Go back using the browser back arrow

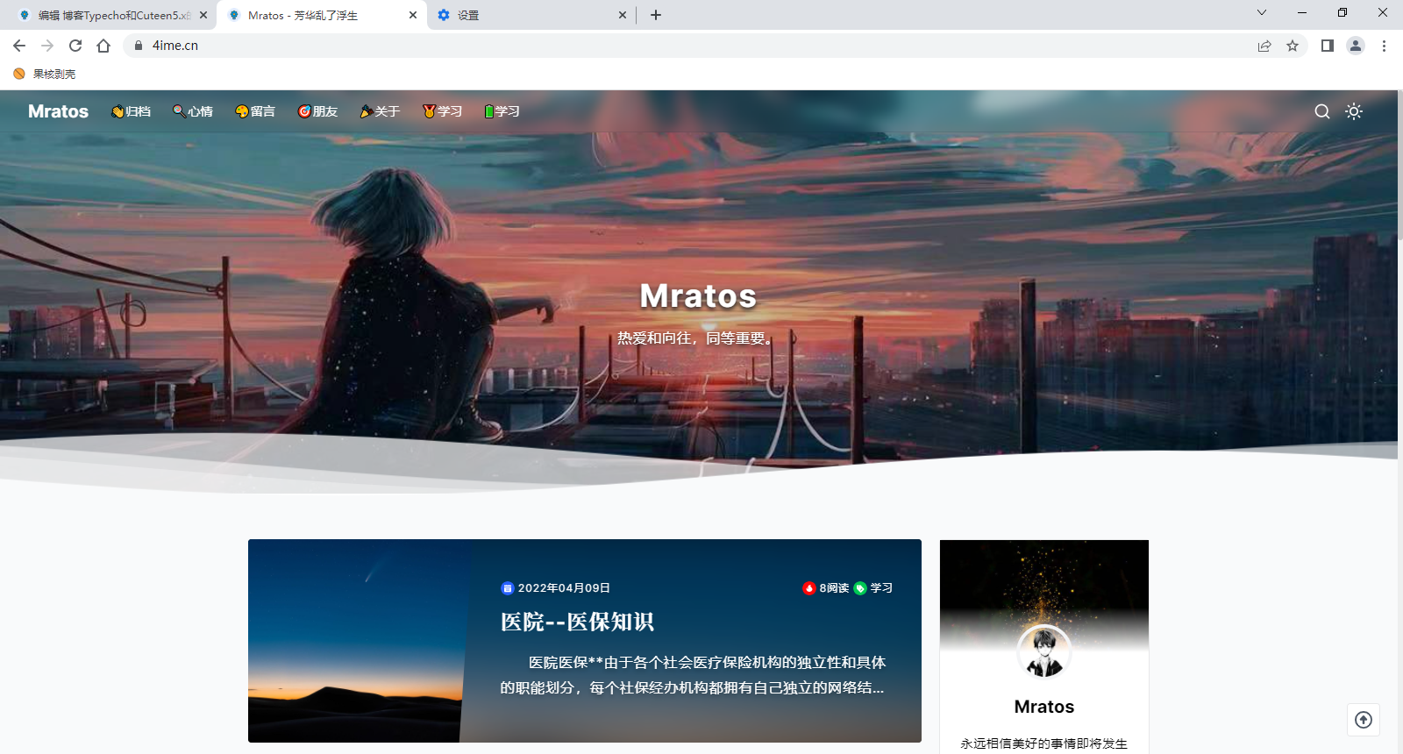click(x=19, y=46)
